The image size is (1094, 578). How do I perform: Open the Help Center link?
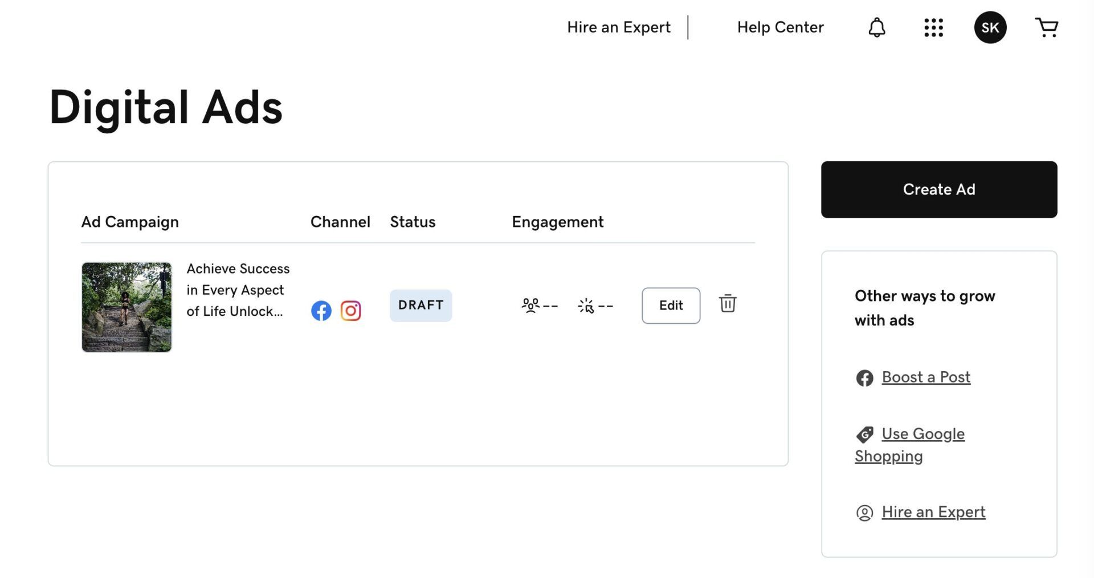780,27
